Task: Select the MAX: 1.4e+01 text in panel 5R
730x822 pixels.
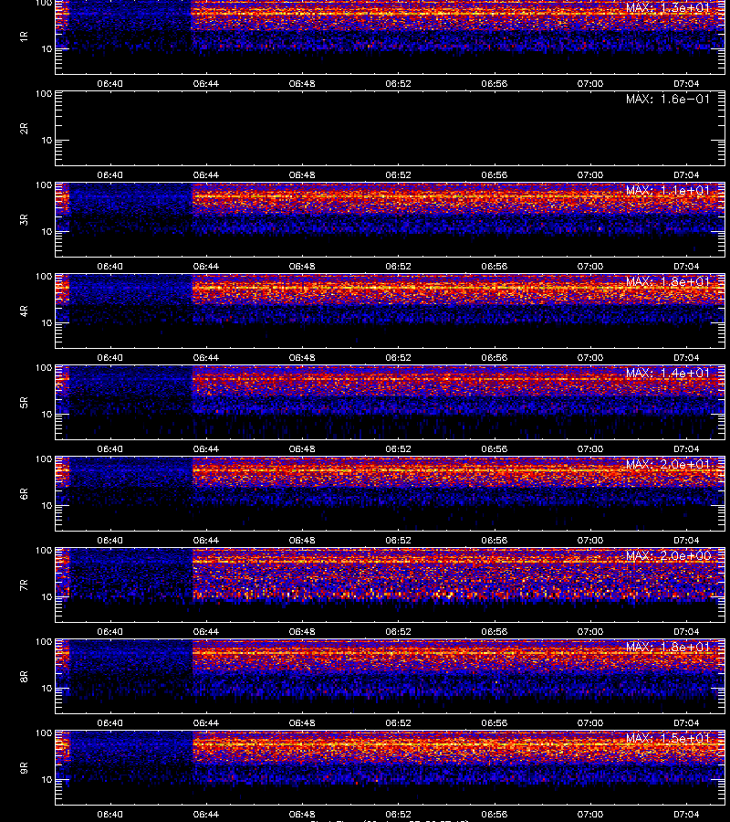Action: 668,373
